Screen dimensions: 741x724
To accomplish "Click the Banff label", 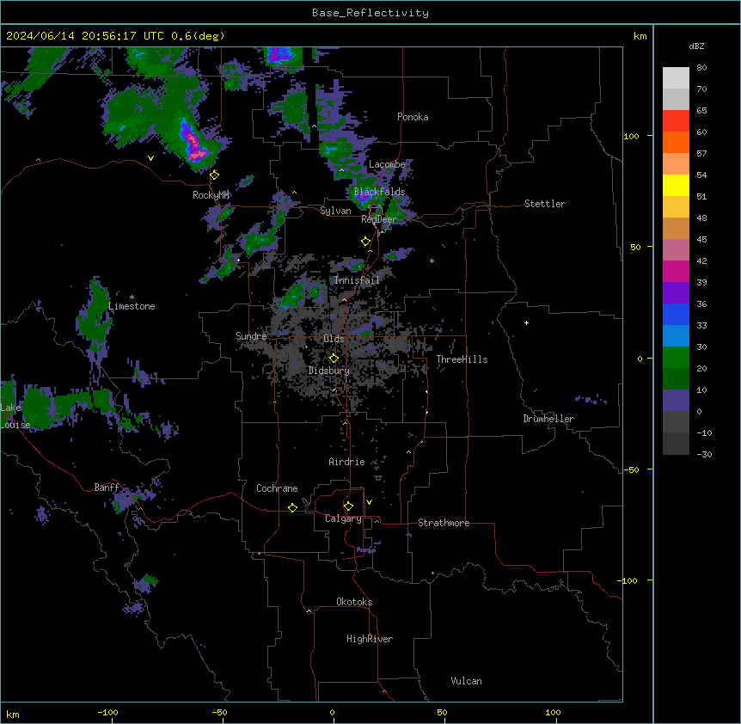I will click(x=107, y=488).
